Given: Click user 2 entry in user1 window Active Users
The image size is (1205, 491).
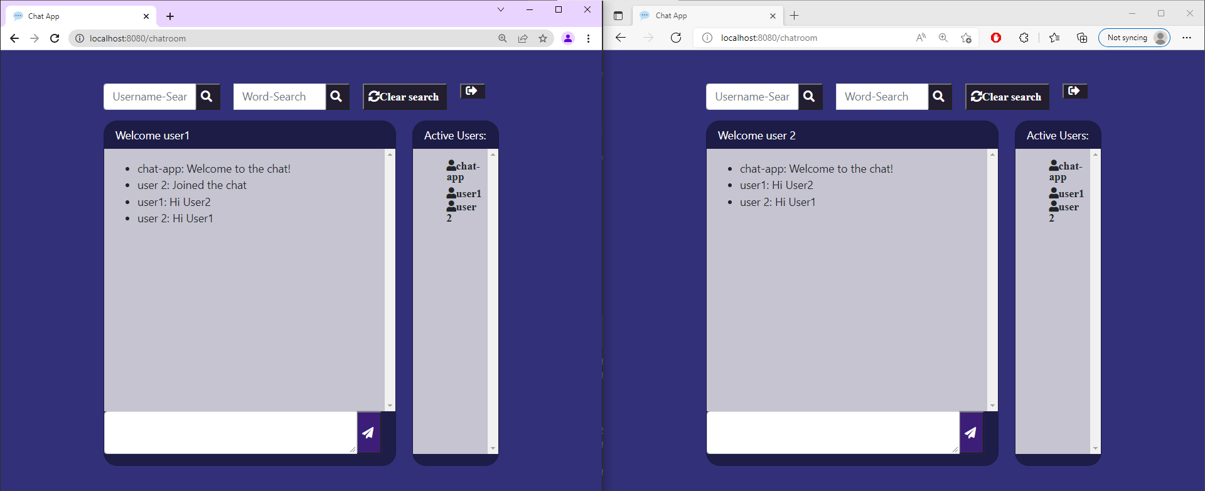Looking at the screenshot, I should [461, 212].
